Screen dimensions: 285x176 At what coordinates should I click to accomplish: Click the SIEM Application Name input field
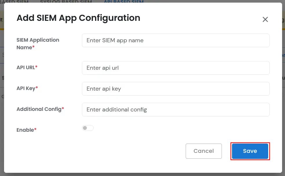point(176,41)
